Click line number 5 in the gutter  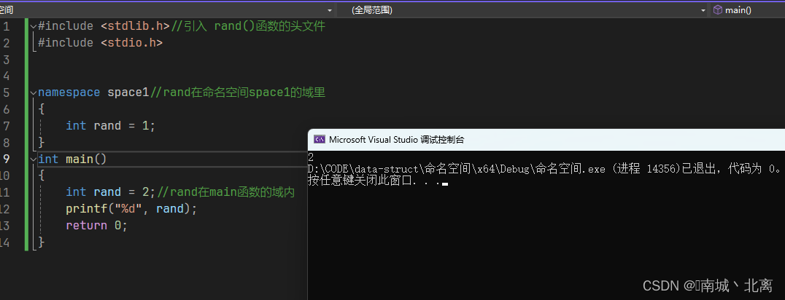(6, 92)
